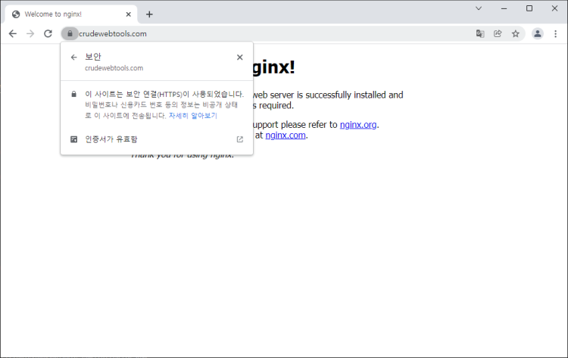Viewport: 568px width, 358px height.
Task: Bookmark this page with the star icon
Action: pyautogui.click(x=516, y=33)
